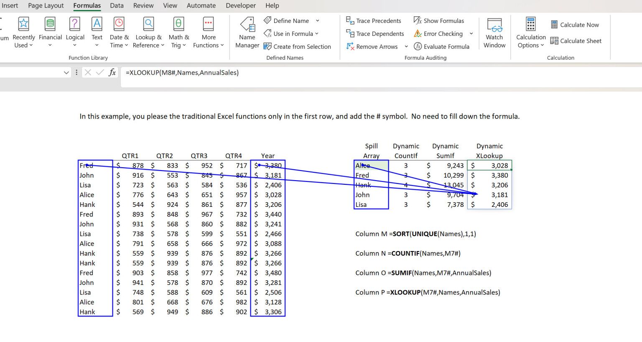This screenshot has width=642, height=342.
Task: Open the Developer ribbon tab
Action: click(240, 5)
